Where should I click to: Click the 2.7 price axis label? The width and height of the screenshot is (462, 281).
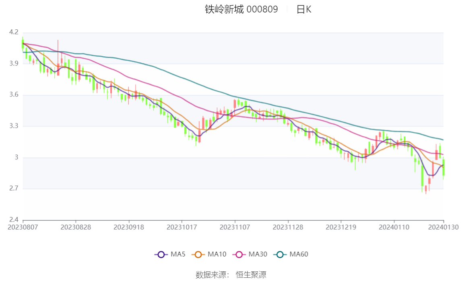point(14,188)
